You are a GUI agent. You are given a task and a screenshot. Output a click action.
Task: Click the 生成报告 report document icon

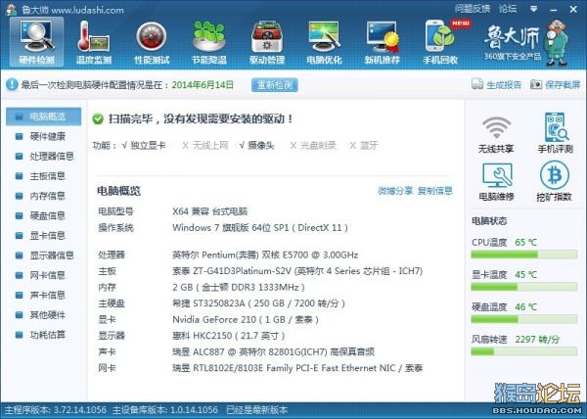[x=477, y=84]
